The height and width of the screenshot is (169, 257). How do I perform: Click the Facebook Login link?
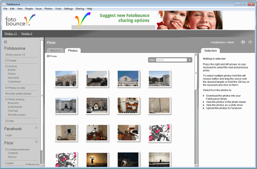[9, 135]
